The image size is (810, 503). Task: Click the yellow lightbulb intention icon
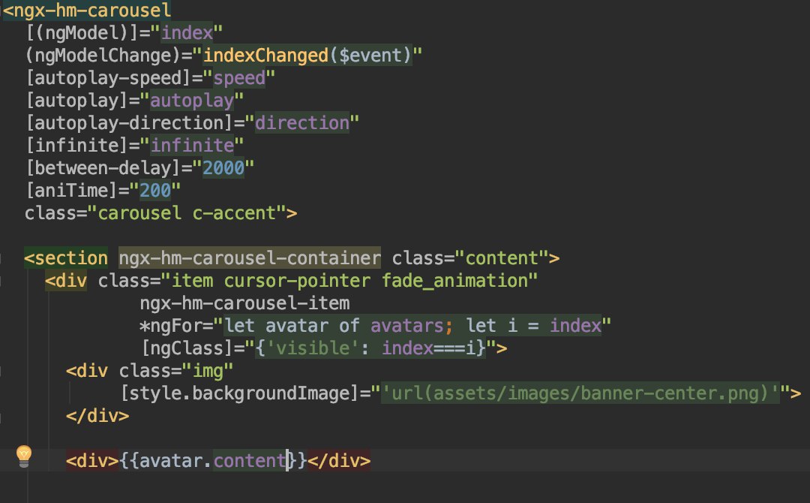pos(24,456)
